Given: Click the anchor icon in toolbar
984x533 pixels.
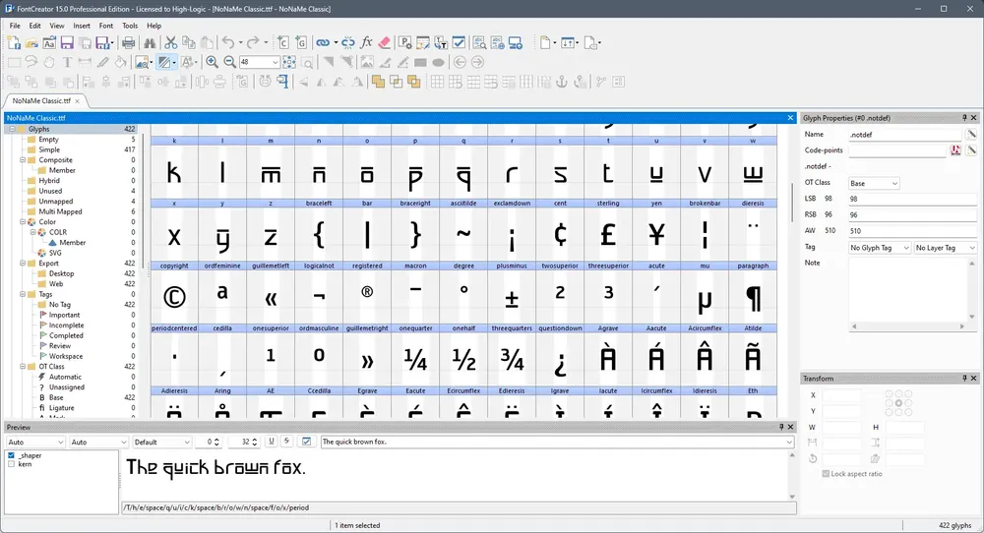Looking at the screenshot, I should [562, 82].
